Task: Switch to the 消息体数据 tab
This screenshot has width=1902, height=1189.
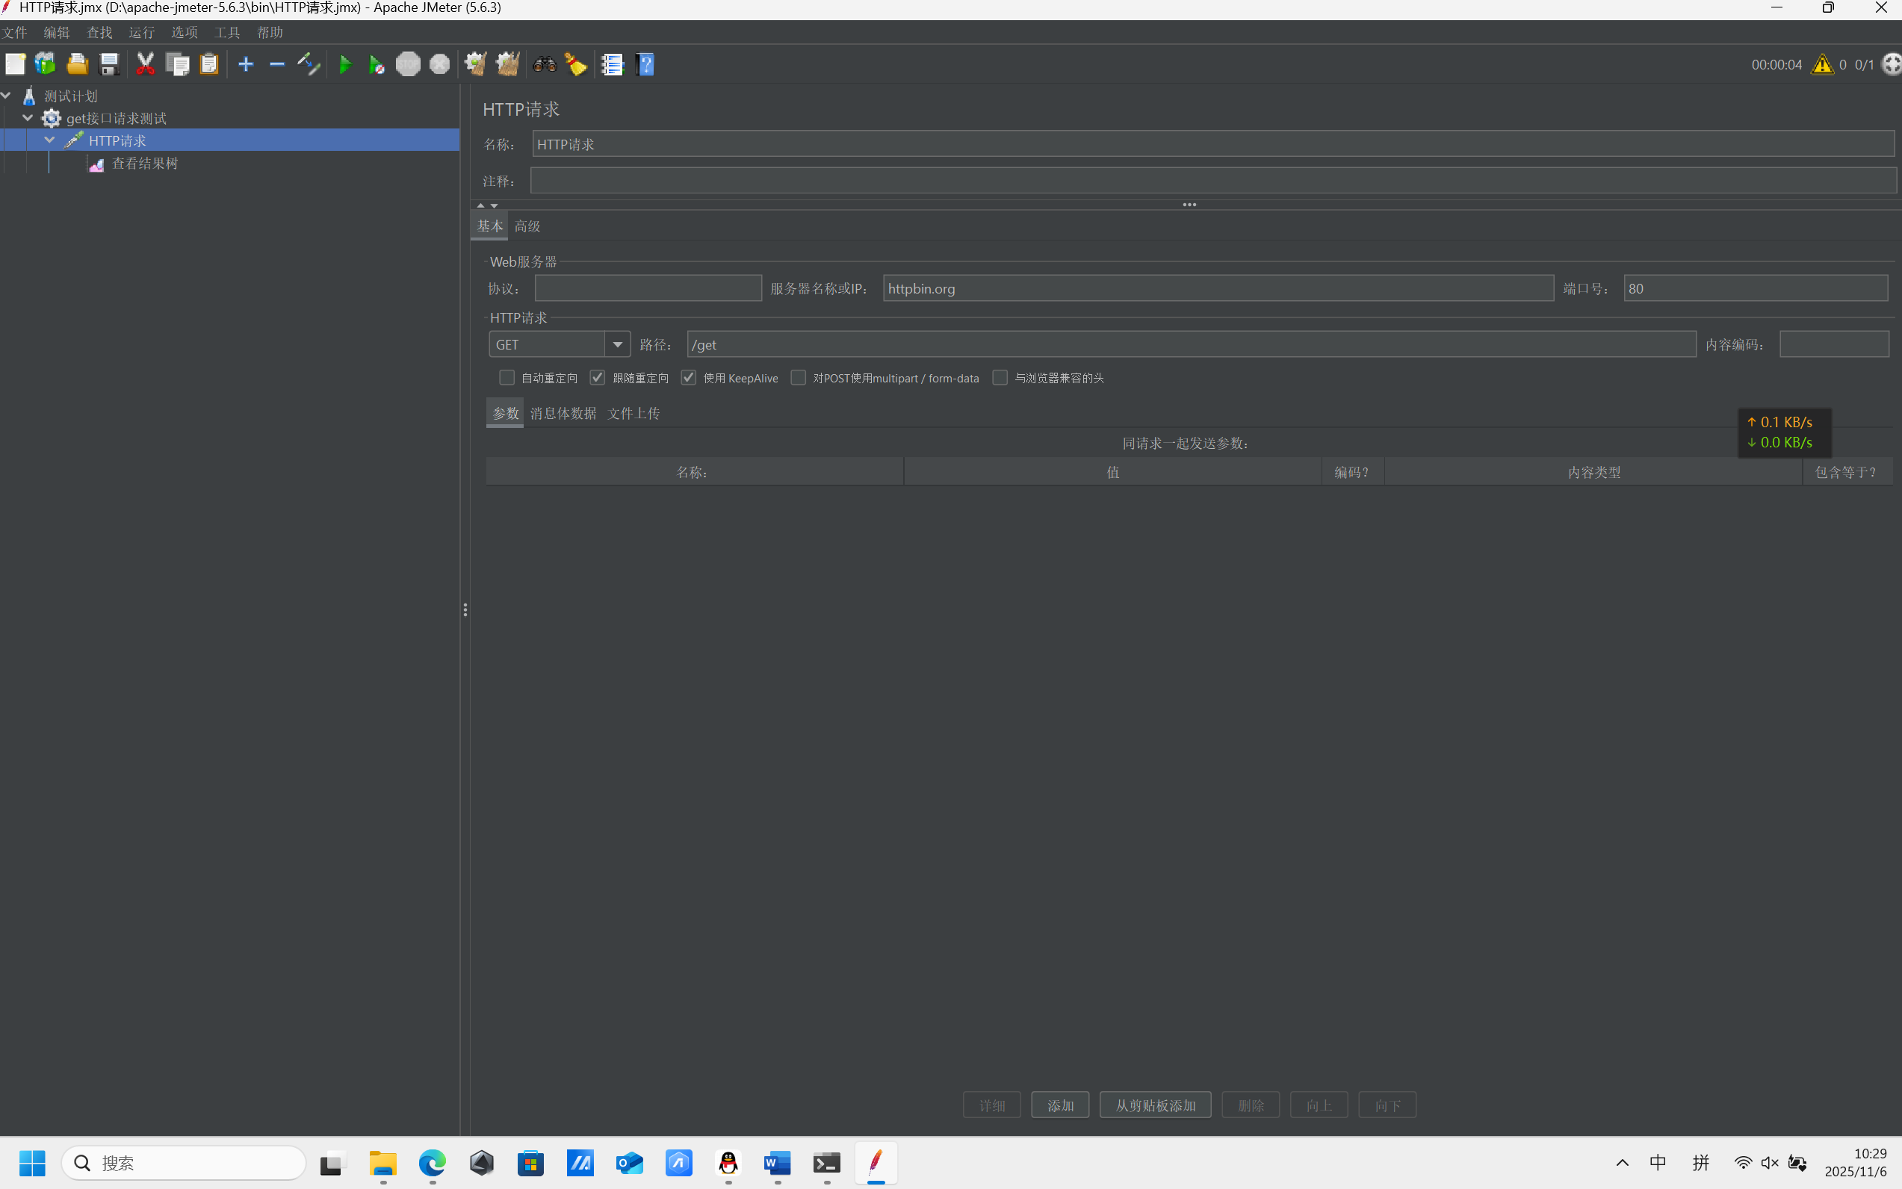Action: click(563, 414)
